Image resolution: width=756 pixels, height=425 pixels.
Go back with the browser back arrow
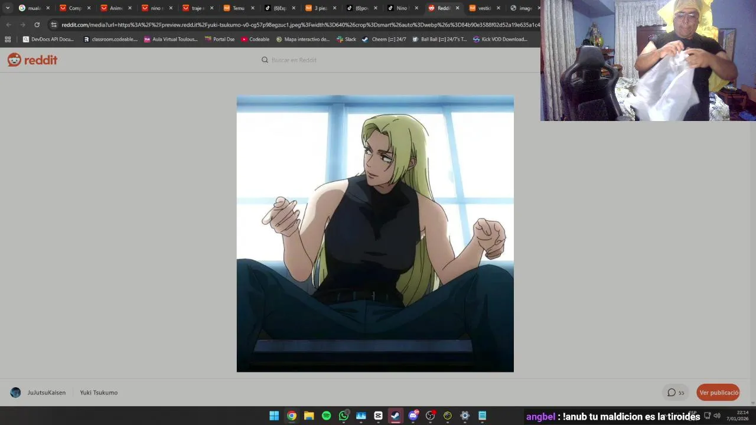point(8,25)
